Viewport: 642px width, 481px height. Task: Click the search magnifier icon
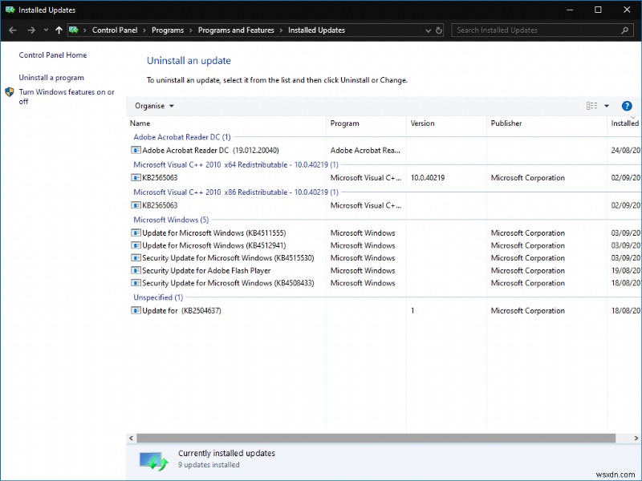(x=624, y=30)
